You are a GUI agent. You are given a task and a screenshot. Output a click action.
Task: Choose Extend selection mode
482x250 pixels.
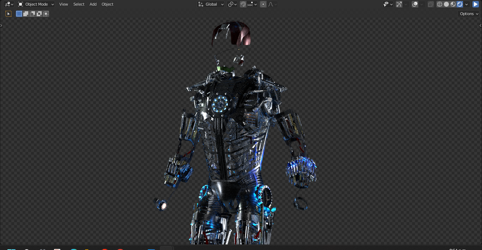(x=26, y=14)
